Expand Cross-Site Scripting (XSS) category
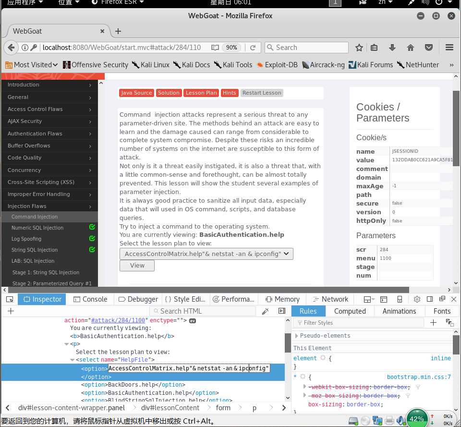This screenshot has width=461, height=427. tap(49, 182)
